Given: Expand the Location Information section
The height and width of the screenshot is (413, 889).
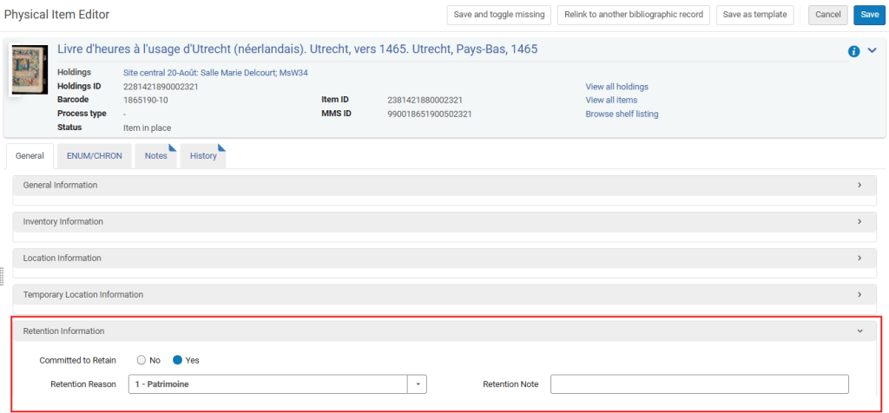Looking at the screenshot, I should pyautogui.click(x=859, y=258).
